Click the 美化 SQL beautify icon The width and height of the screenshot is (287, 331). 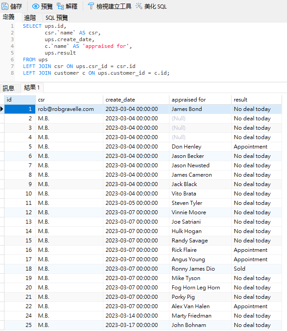tap(139, 6)
